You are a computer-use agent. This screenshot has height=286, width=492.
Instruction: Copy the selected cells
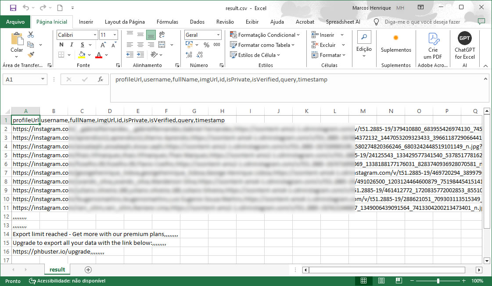pyautogui.click(x=31, y=45)
